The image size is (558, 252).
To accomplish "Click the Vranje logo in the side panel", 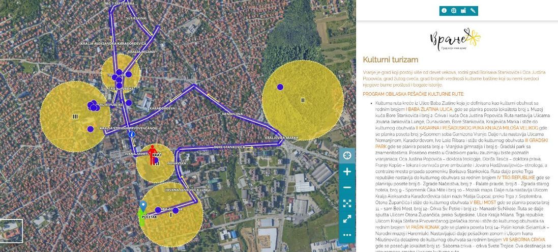I will coord(456,39).
